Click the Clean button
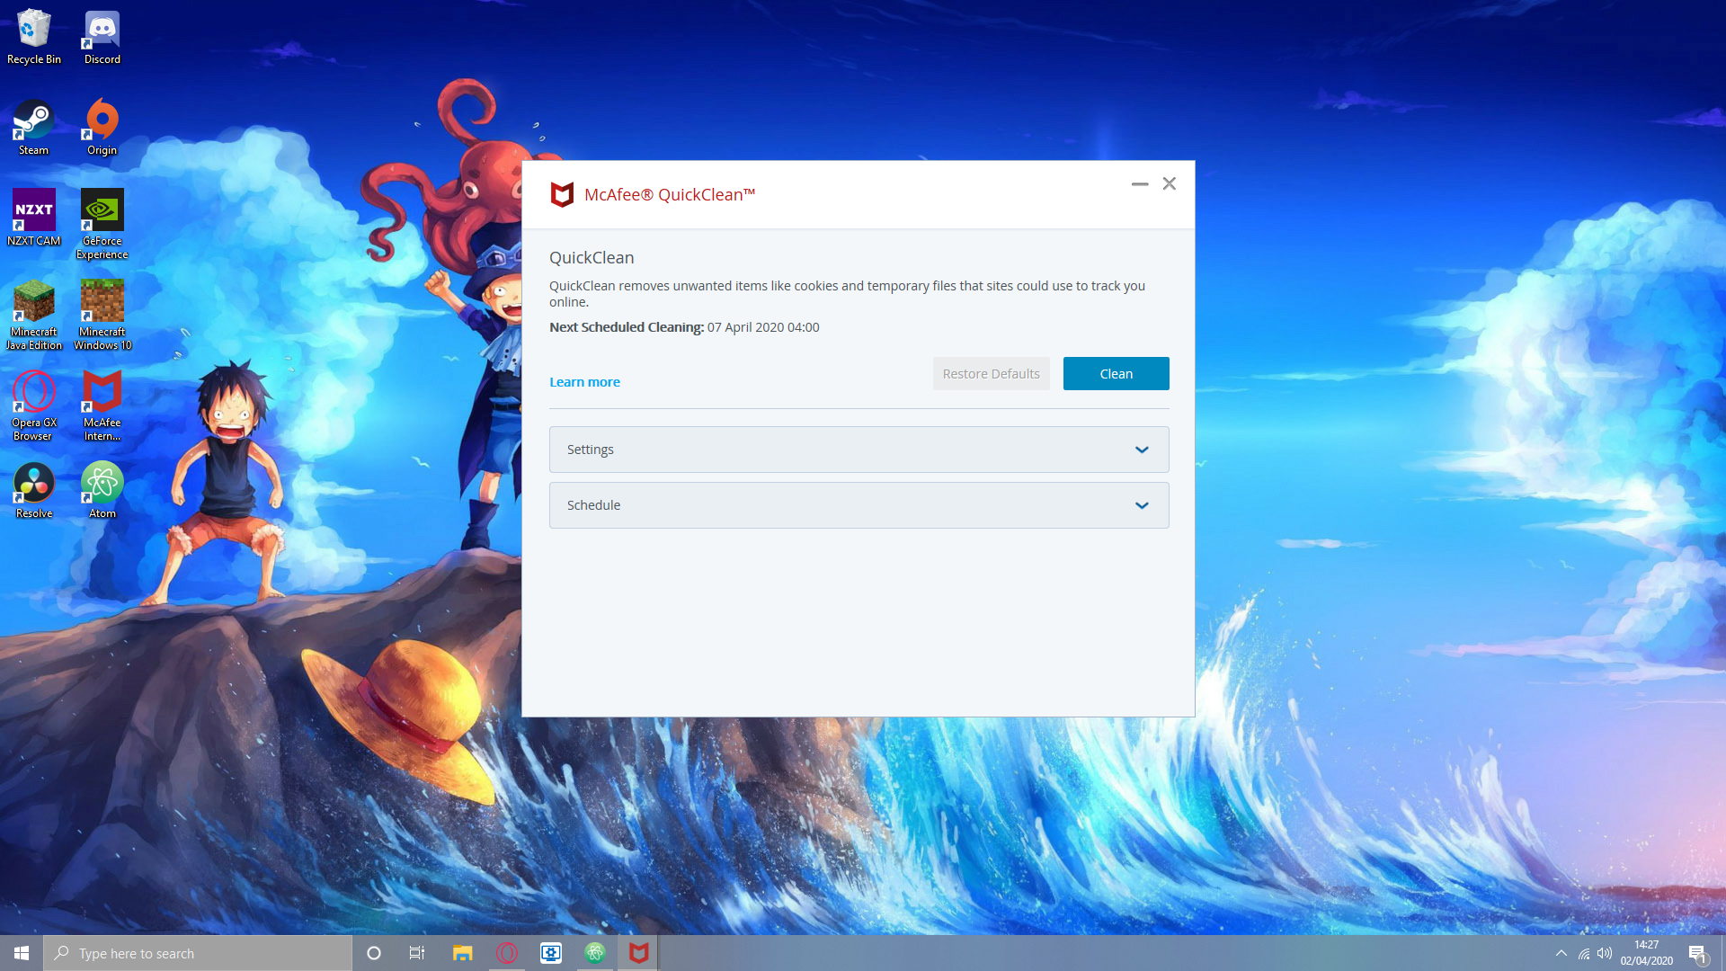 pyautogui.click(x=1116, y=374)
